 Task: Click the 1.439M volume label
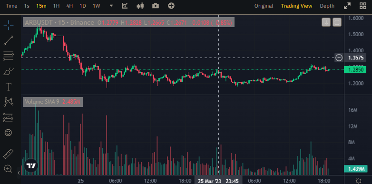click(355, 169)
